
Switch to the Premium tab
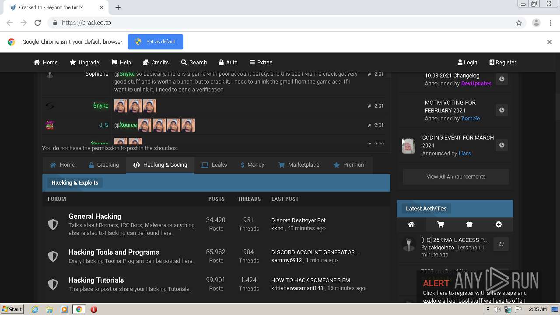pyautogui.click(x=350, y=165)
